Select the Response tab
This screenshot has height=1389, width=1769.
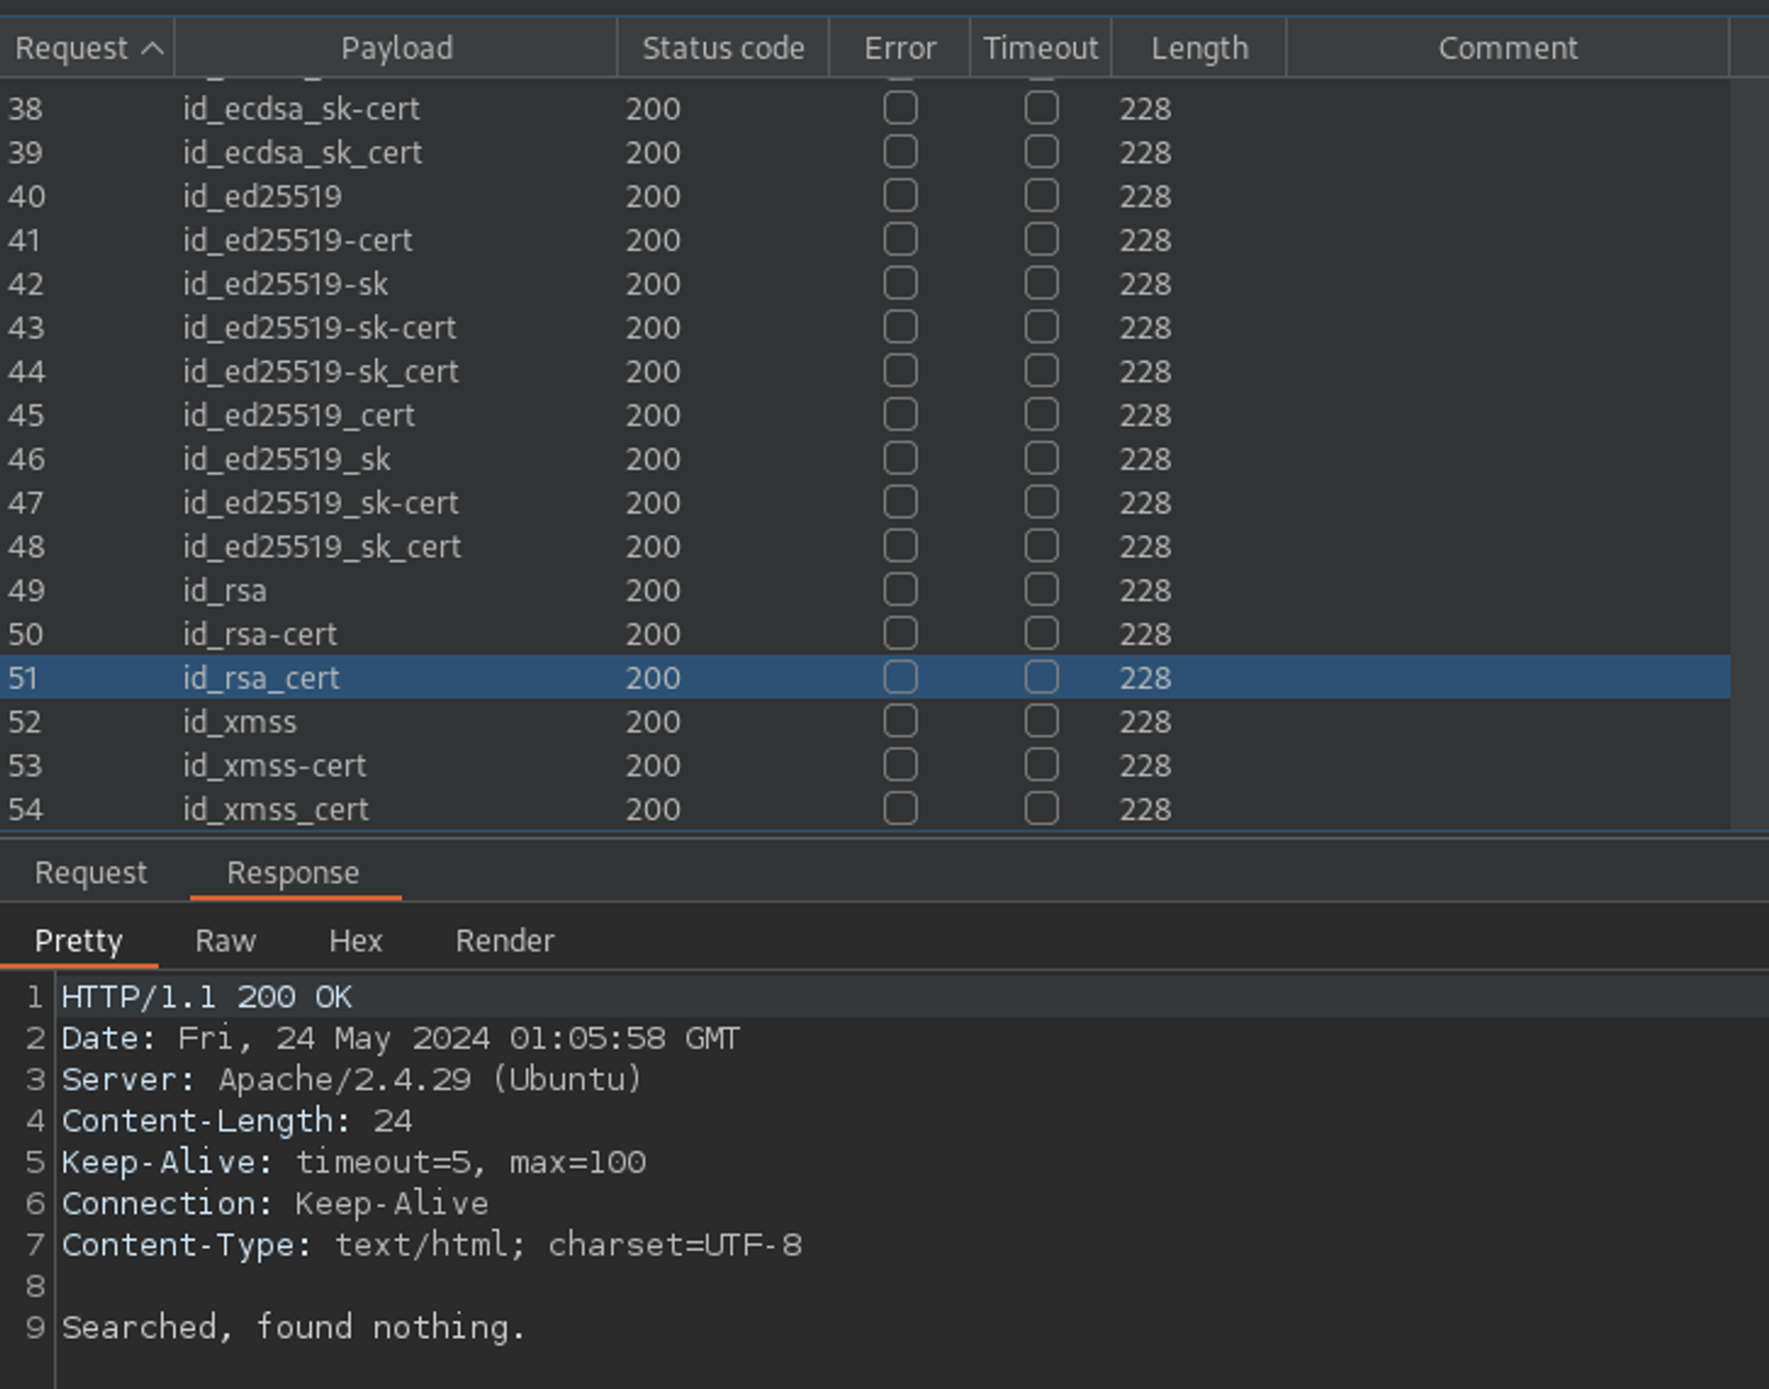point(293,873)
